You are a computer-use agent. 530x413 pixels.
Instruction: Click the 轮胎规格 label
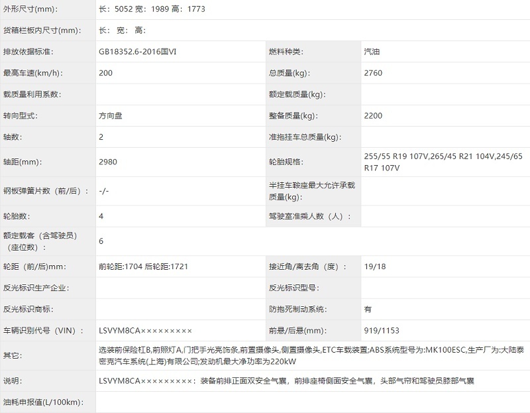(x=286, y=162)
